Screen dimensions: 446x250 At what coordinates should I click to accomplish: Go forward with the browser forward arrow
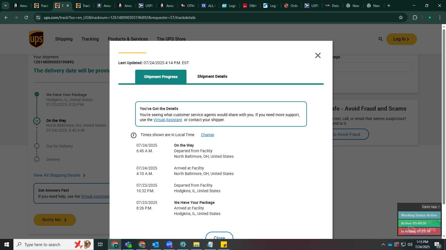[x=16, y=17]
